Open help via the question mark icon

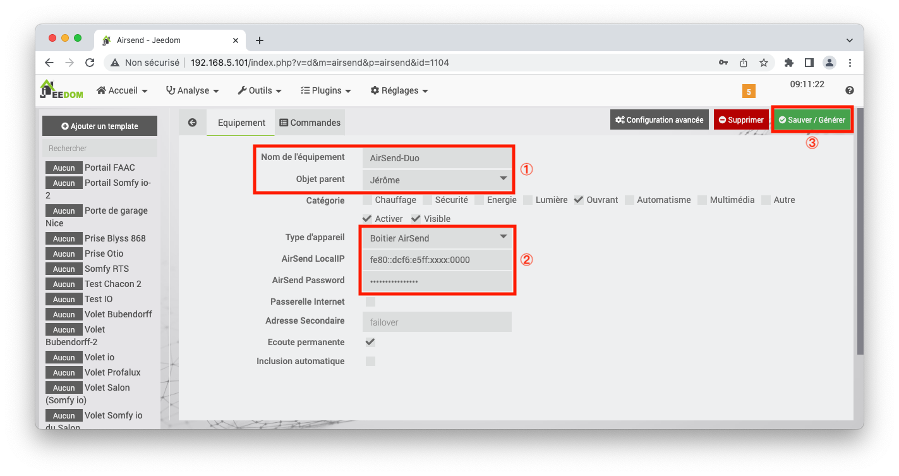coord(850,90)
